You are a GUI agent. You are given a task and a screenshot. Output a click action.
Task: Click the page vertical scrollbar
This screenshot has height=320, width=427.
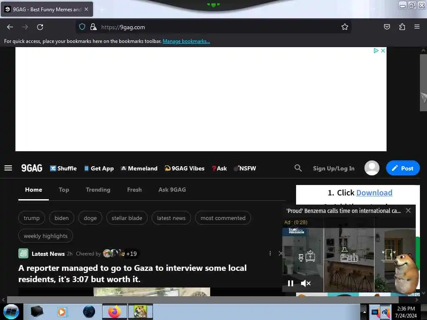click(x=423, y=83)
